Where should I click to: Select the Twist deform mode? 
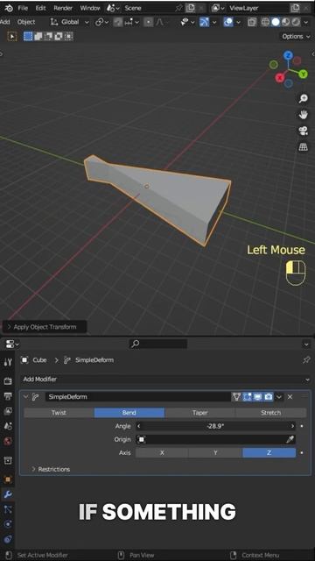(59, 413)
